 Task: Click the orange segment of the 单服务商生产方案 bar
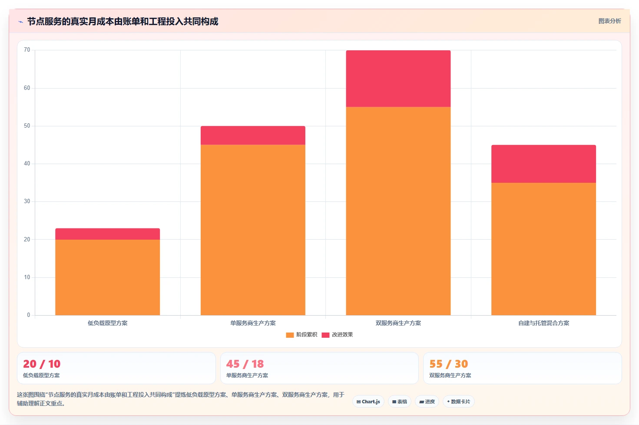coord(253,230)
